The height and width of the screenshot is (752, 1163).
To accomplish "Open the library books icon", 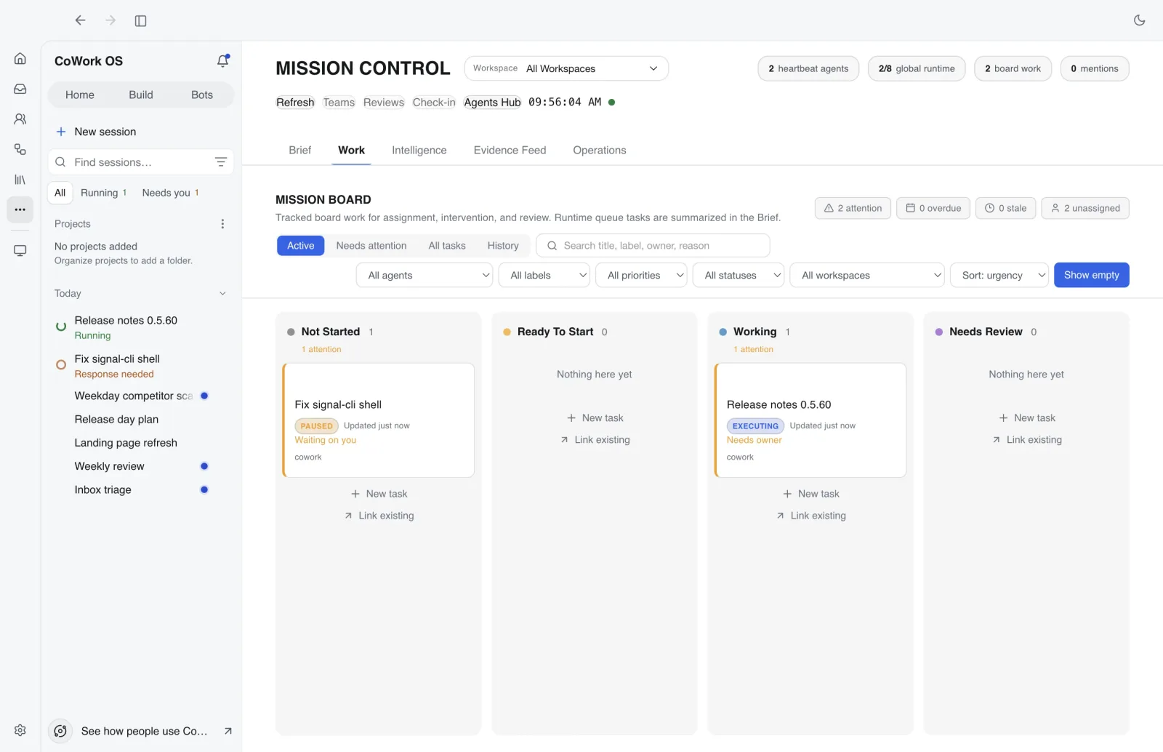I will (20, 180).
